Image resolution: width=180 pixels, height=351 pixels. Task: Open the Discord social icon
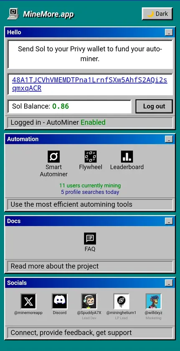(x=59, y=301)
